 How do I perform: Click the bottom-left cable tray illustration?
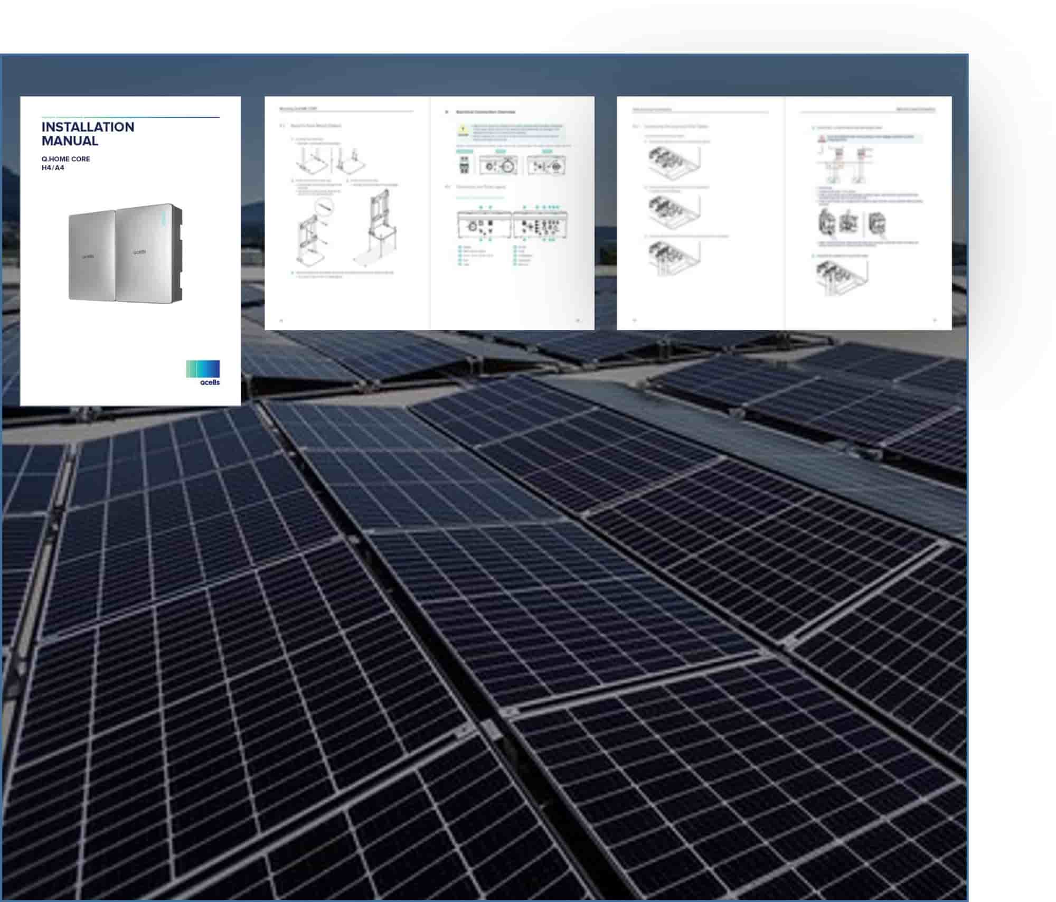tap(674, 257)
